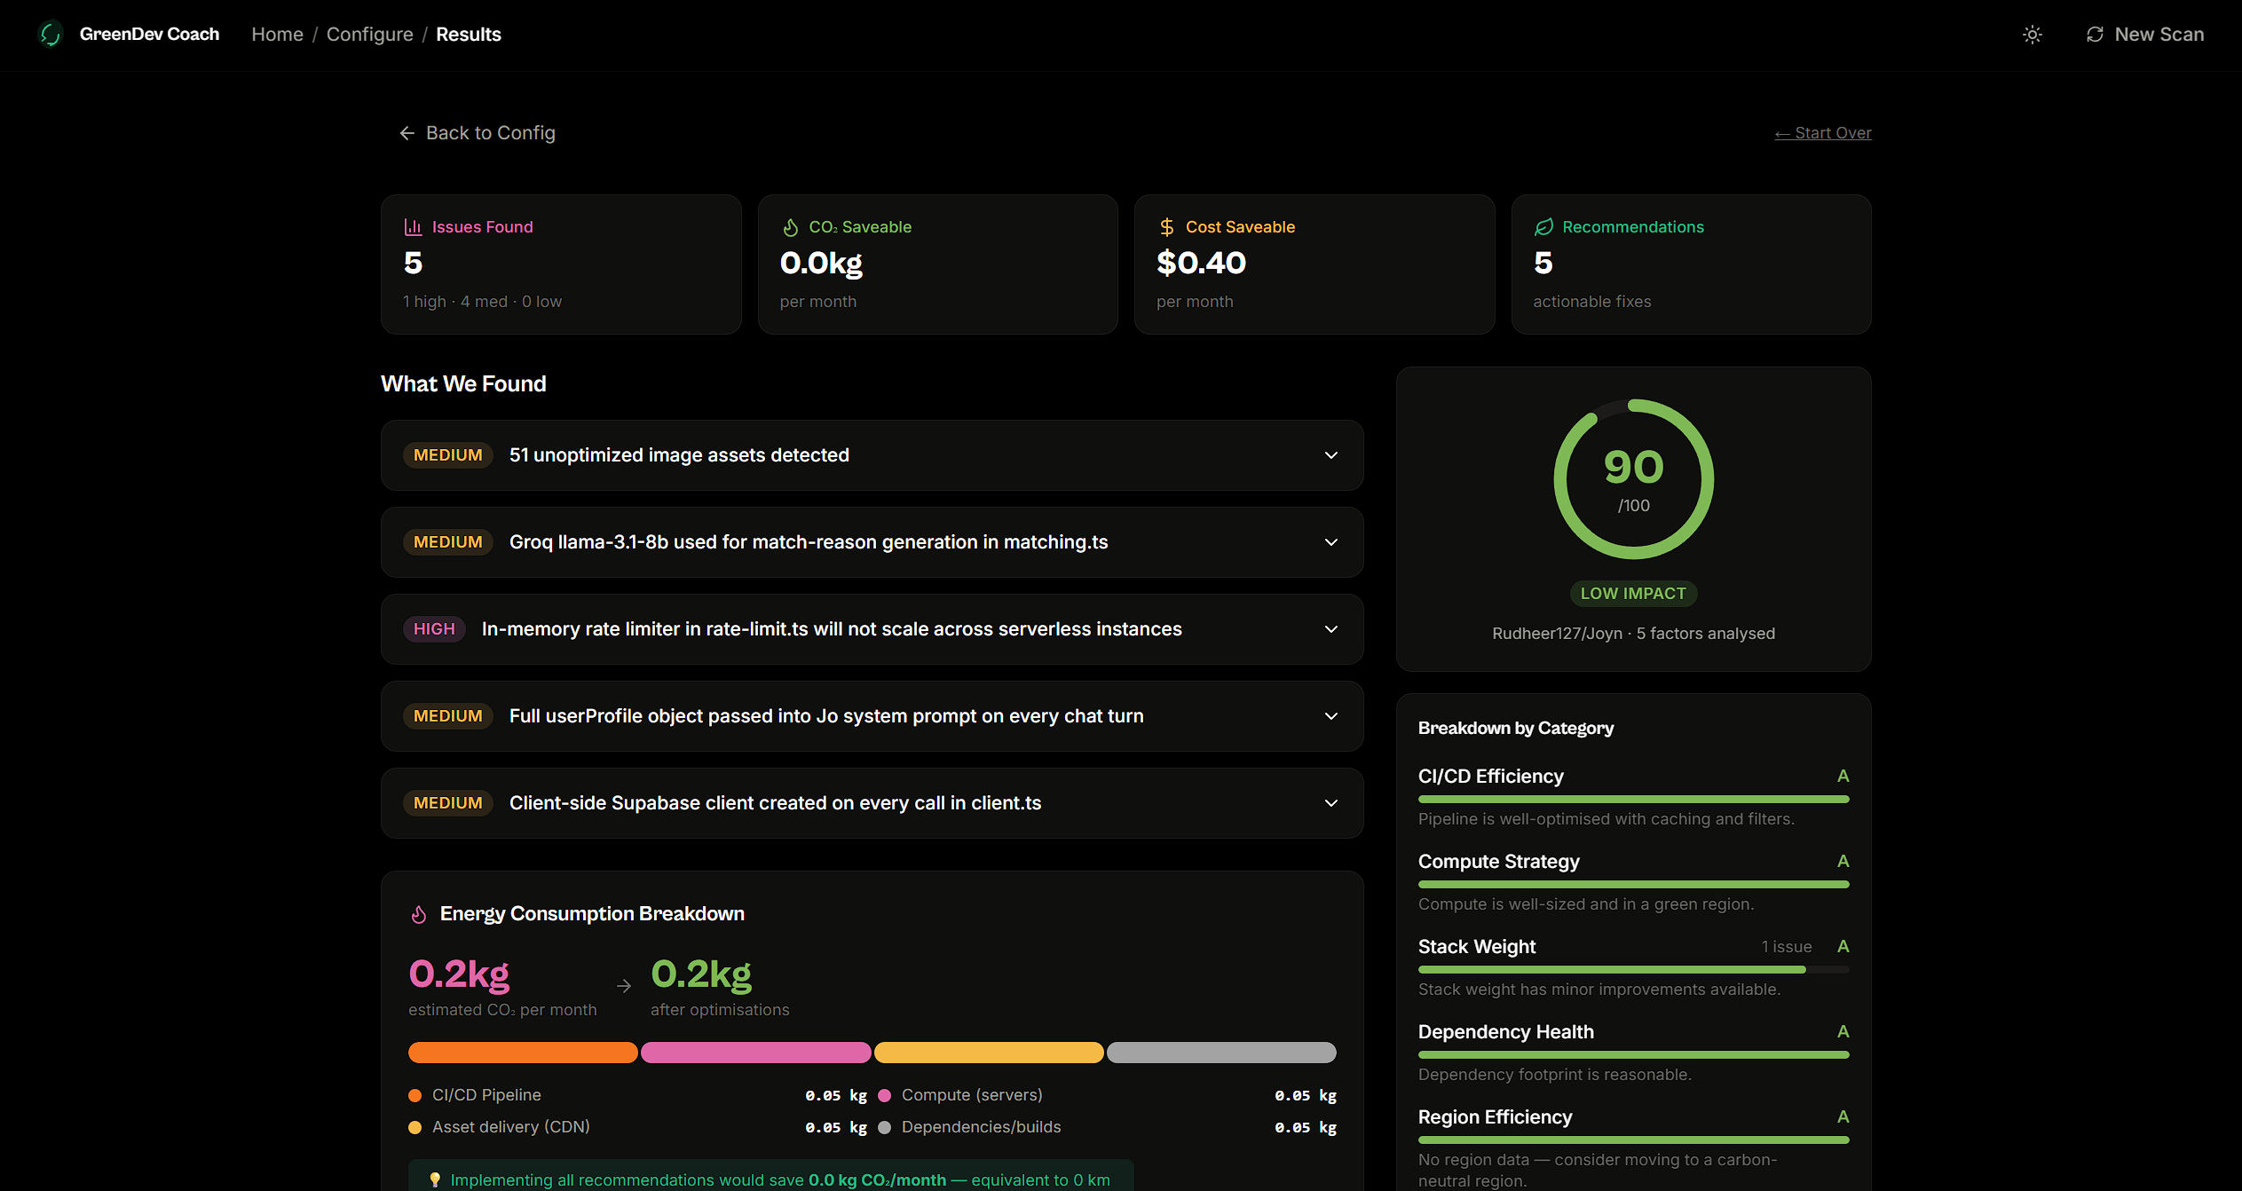Click the Recommendations leaf icon

point(1543,227)
